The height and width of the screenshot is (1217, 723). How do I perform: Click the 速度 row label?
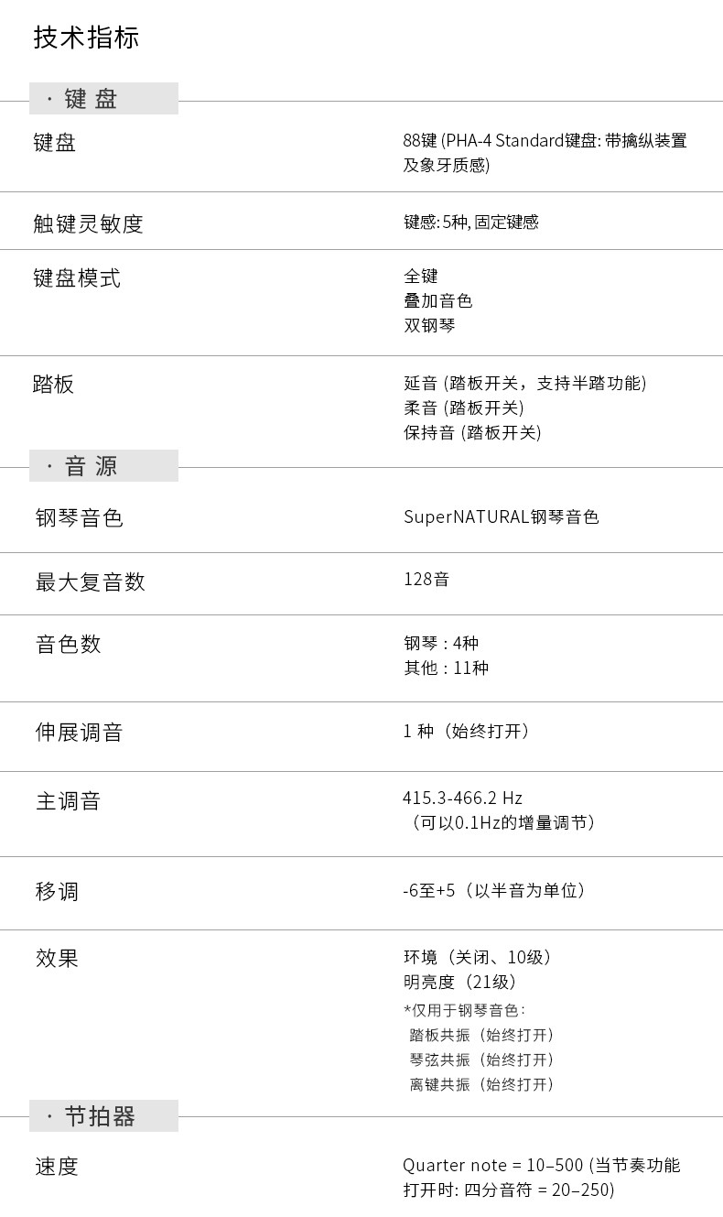click(x=57, y=1167)
